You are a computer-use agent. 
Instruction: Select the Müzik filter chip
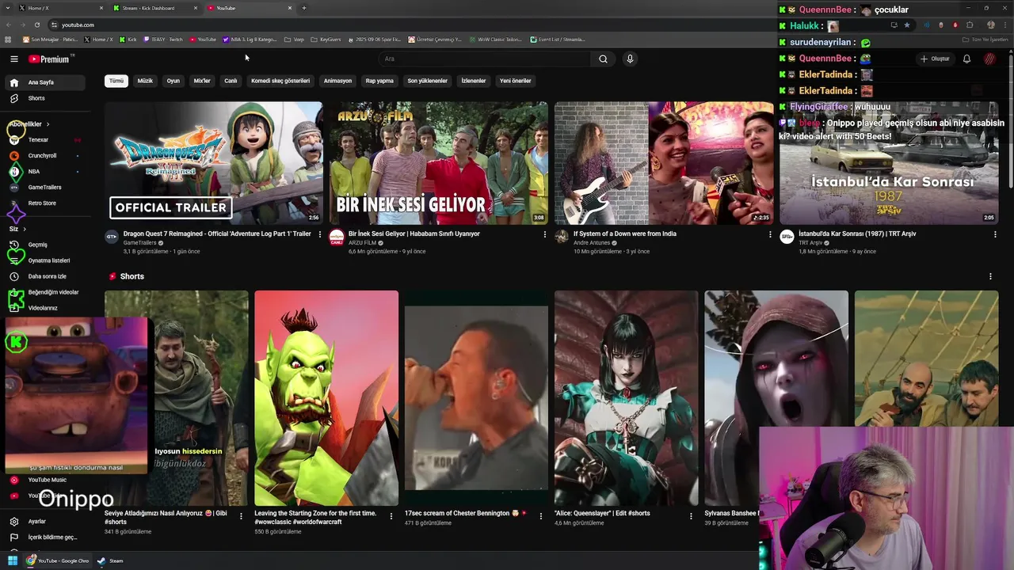click(145, 81)
